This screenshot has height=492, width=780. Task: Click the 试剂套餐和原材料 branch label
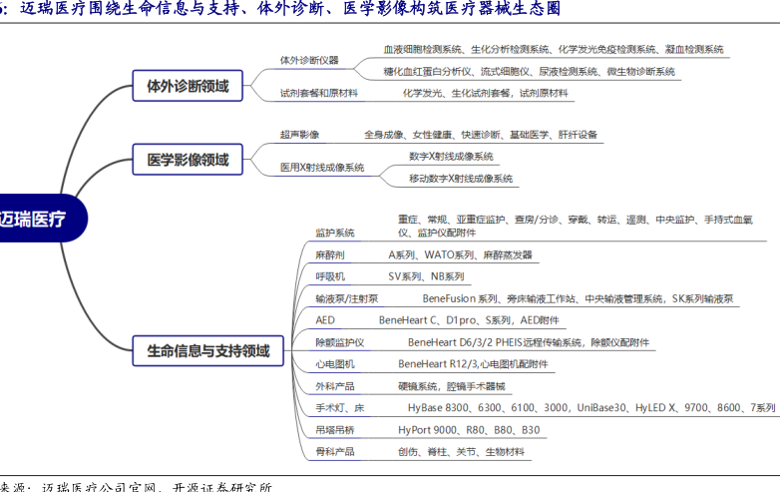click(319, 93)
